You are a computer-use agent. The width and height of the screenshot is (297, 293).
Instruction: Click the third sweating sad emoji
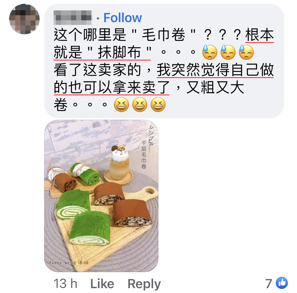pos(246,52)
